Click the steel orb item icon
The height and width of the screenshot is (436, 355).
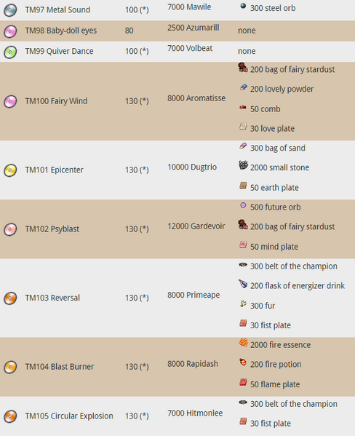[243, 6]
